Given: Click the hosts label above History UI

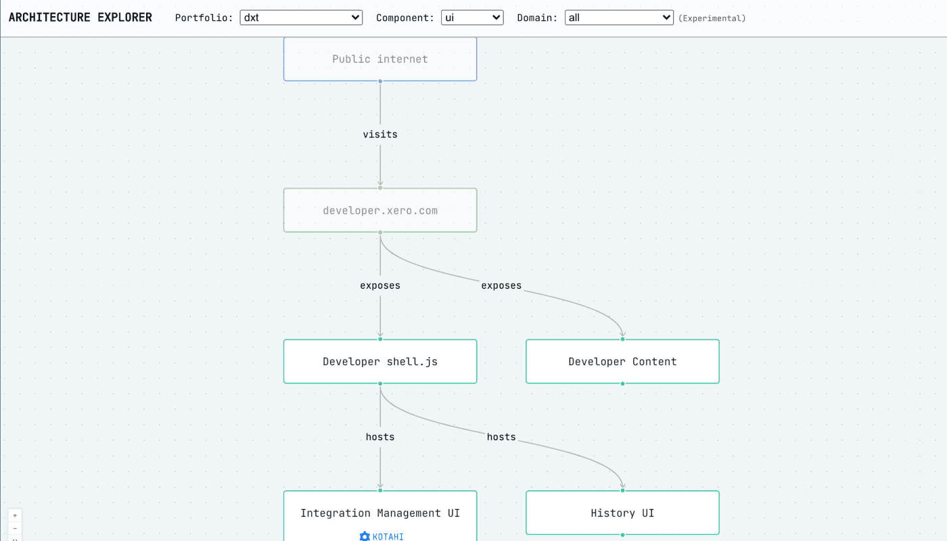Looking at the screenshot, I should tap(501, 437).
